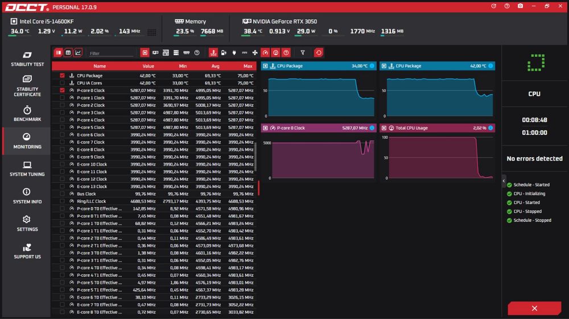The height and width of the screenshot is (319, 569).
Task: Toggle square icon on 34,00 °C CPU Package graph
Action: (265, 66)
